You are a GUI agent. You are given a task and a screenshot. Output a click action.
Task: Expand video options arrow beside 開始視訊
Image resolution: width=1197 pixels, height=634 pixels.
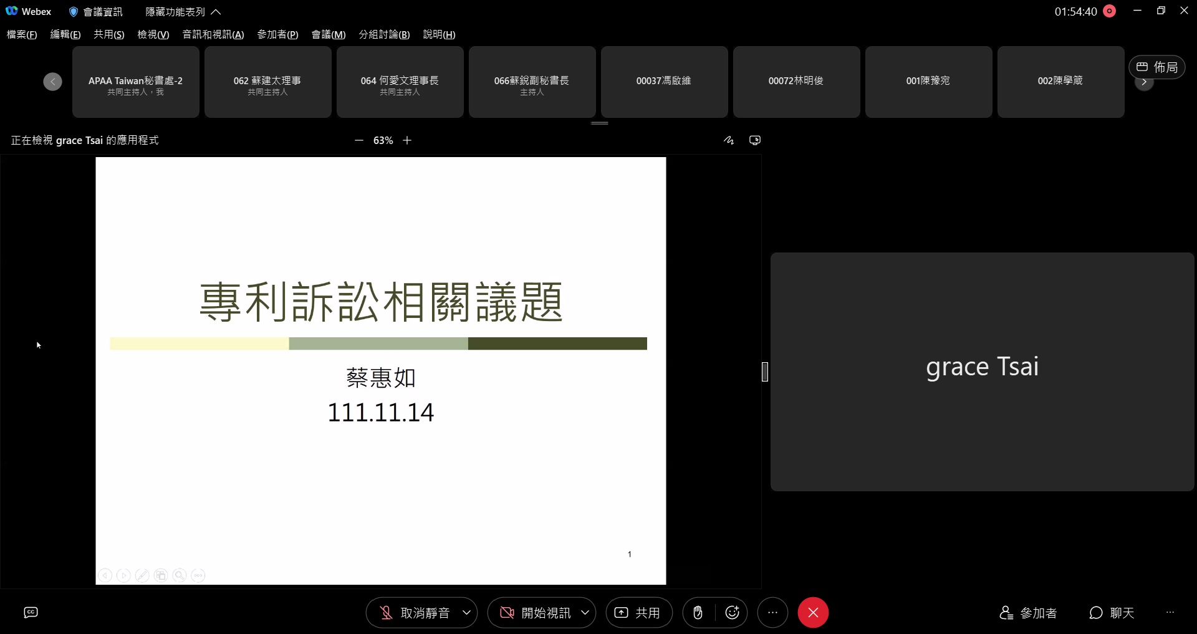pos(585,613)
